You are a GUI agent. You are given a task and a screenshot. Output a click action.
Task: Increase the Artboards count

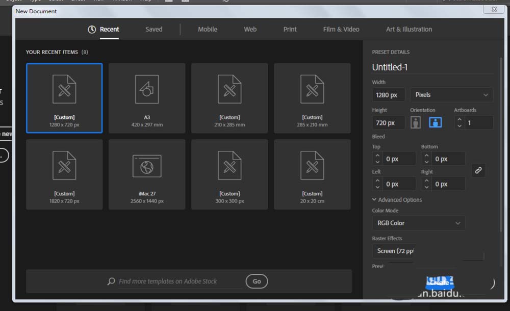coord(460,120)
